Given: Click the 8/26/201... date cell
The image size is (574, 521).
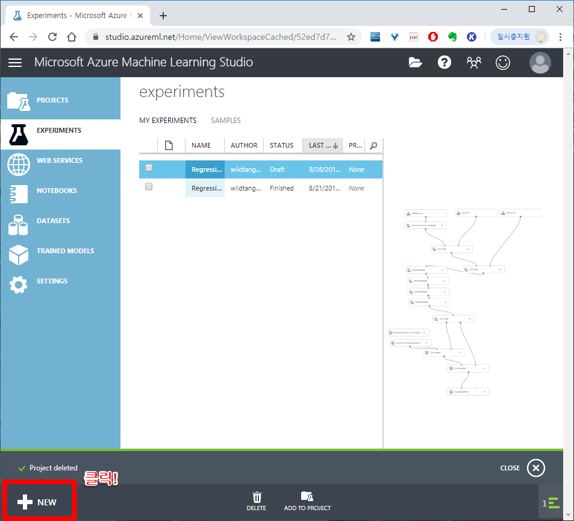Looking at the screenshot, I should tap(324, 169).
